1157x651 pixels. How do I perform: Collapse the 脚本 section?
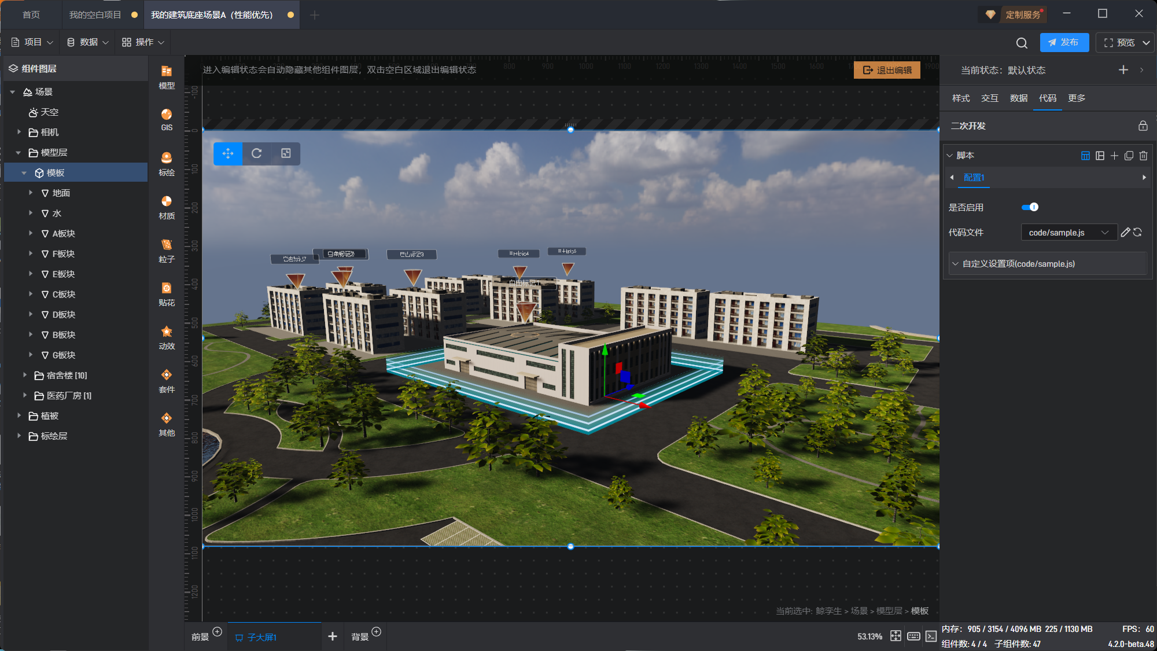(950, 156)
